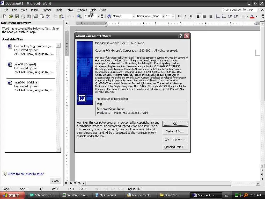265x199 pixels.
Task: Toggle Align Left button
Action: 198,16
